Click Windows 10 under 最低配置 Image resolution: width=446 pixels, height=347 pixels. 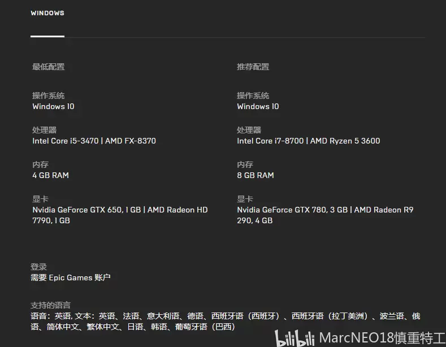[x=53, y=106]
